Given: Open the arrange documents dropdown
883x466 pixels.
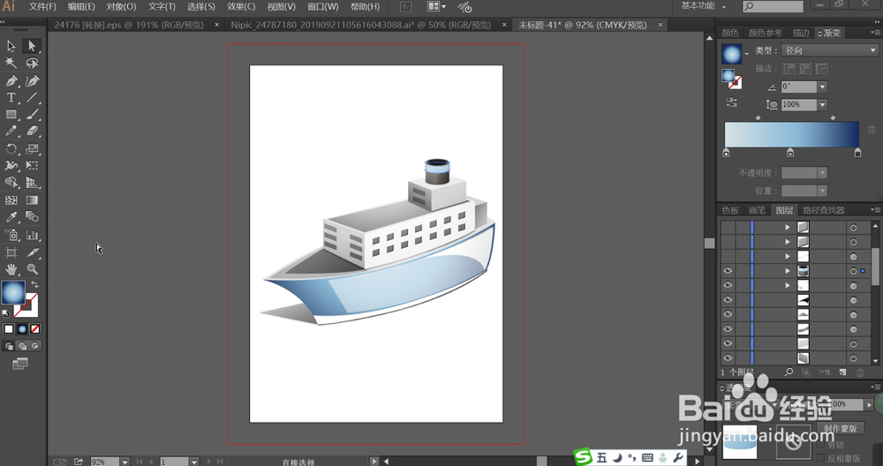Looking at the screenshot, I should coord(436,7).
